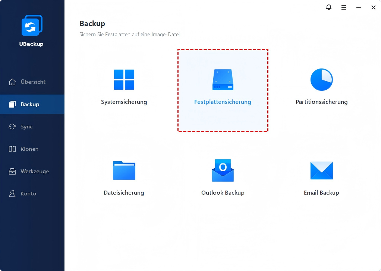Choose the Dateisicherung folder icon
The height and width of the screenshot is (271, 381).
click(x=124, y=171)
